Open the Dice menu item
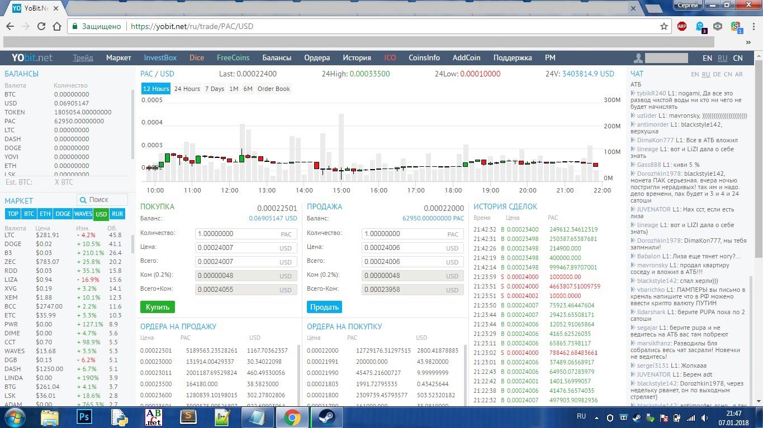The height and width of the screenshot is (428, 763). (x=197, y=58)
